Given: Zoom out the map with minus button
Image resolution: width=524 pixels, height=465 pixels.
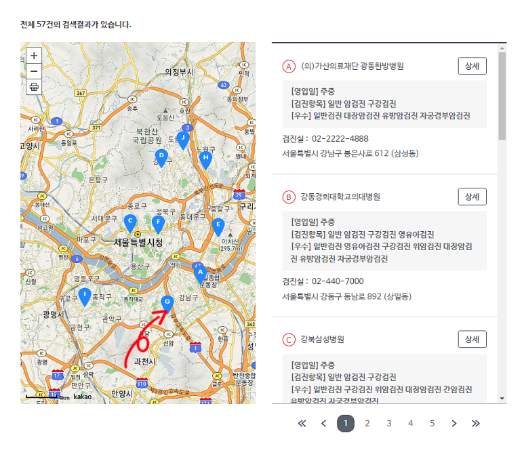Looking at the screenshot, I should [x=34, y=71].
